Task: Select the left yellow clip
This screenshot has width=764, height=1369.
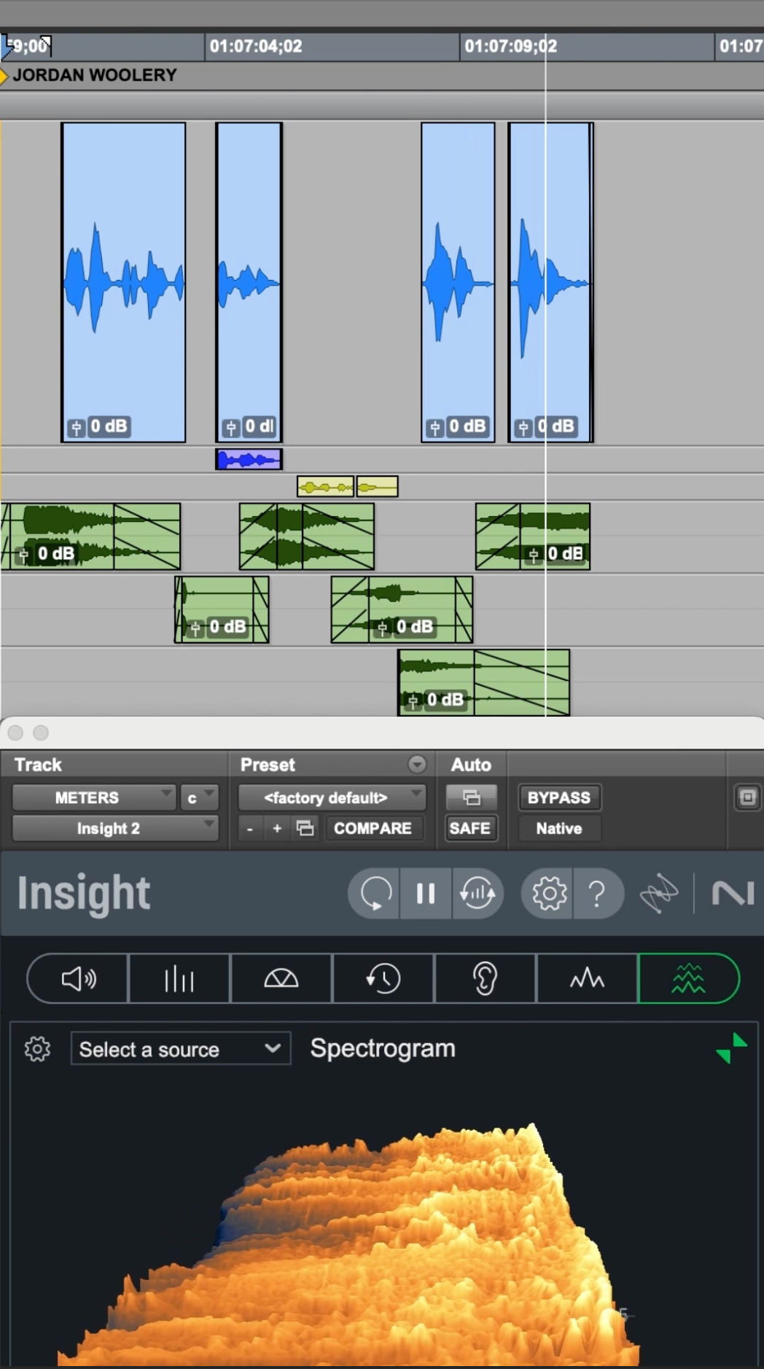Action: [x=325, y=486]
